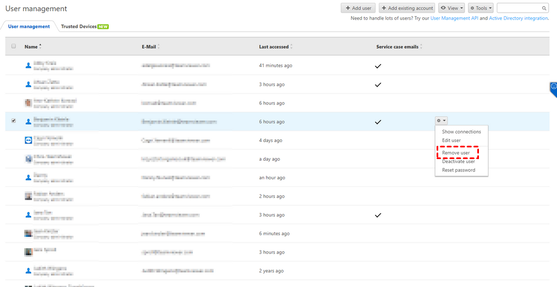This screenshot has height=287, width=557.
Task: Click the blue help badge on right edge
Action: point(553,87)
